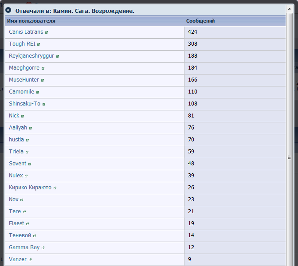Click external link icon beside Кирико Кираюто
Screen dimensions: 298x266
(55, 188)
